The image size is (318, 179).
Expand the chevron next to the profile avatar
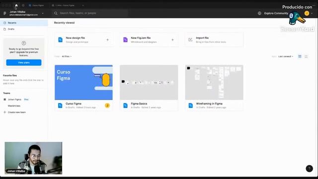click(312, 13)
